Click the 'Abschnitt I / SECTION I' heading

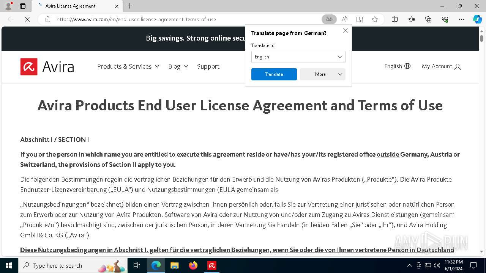click(x=55, y=140)
